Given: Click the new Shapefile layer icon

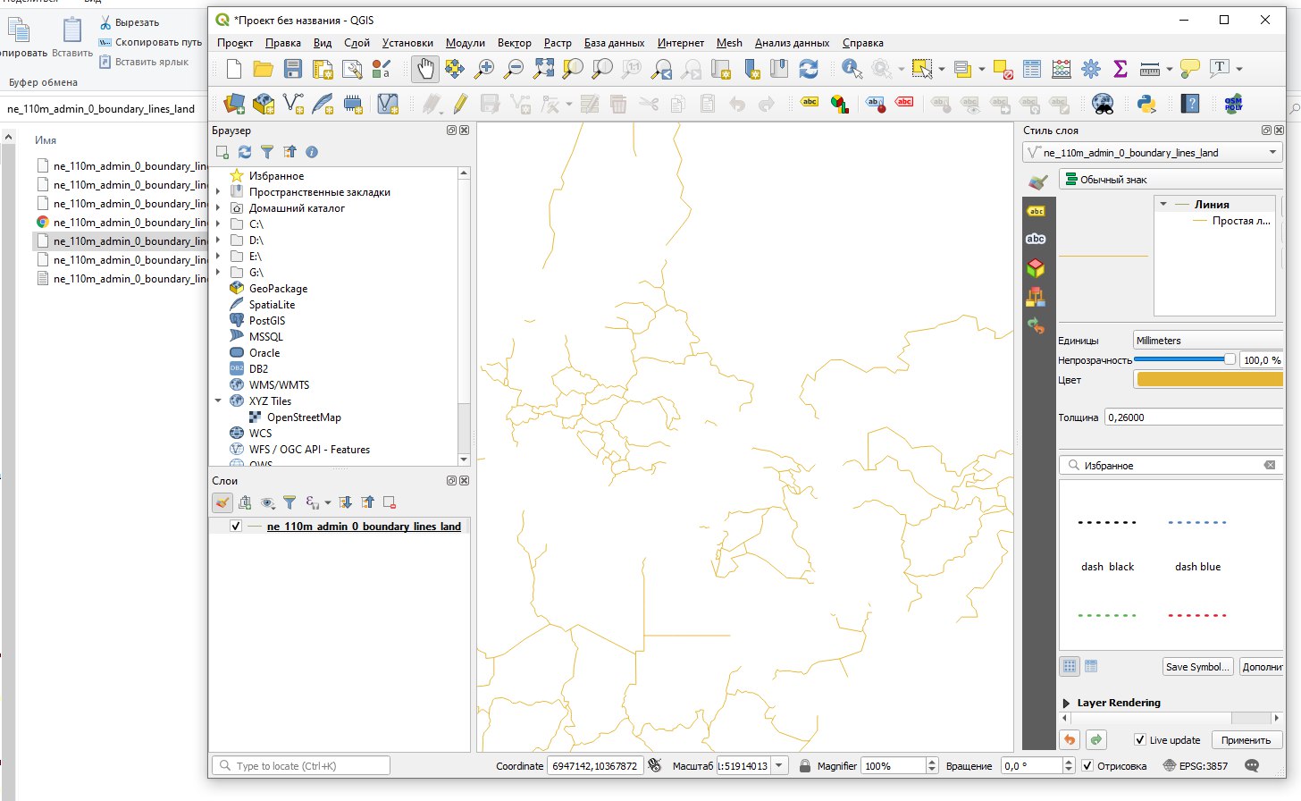Looking at the screenshot, I should point(293,104).
